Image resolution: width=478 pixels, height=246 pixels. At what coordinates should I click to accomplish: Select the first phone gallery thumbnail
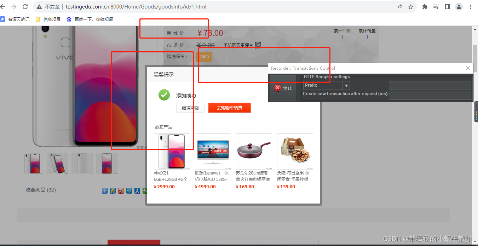(33, 164)
